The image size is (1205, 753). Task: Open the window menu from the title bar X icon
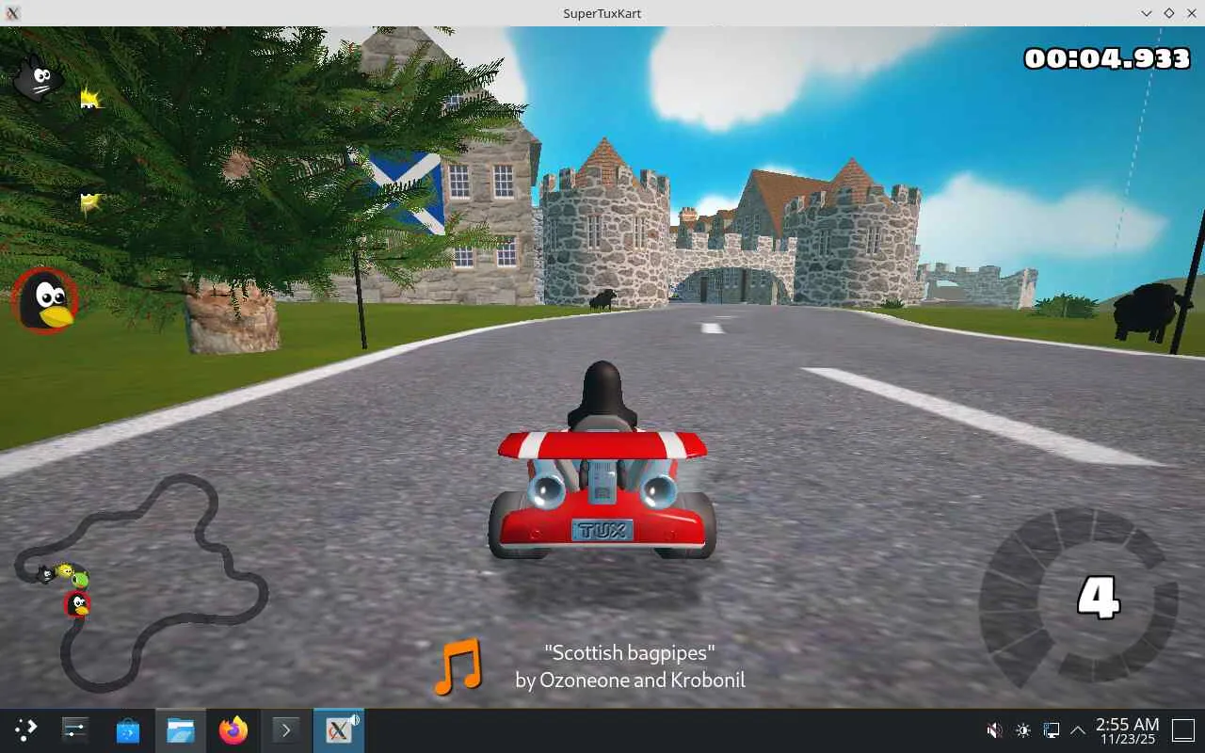point(13,13)
